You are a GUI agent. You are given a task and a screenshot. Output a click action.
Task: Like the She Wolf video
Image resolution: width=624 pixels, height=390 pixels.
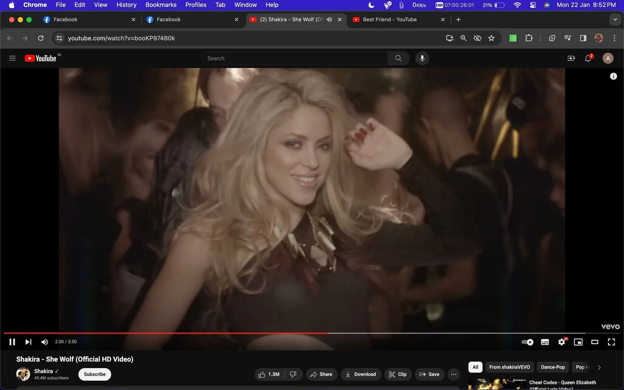[269, 374]
